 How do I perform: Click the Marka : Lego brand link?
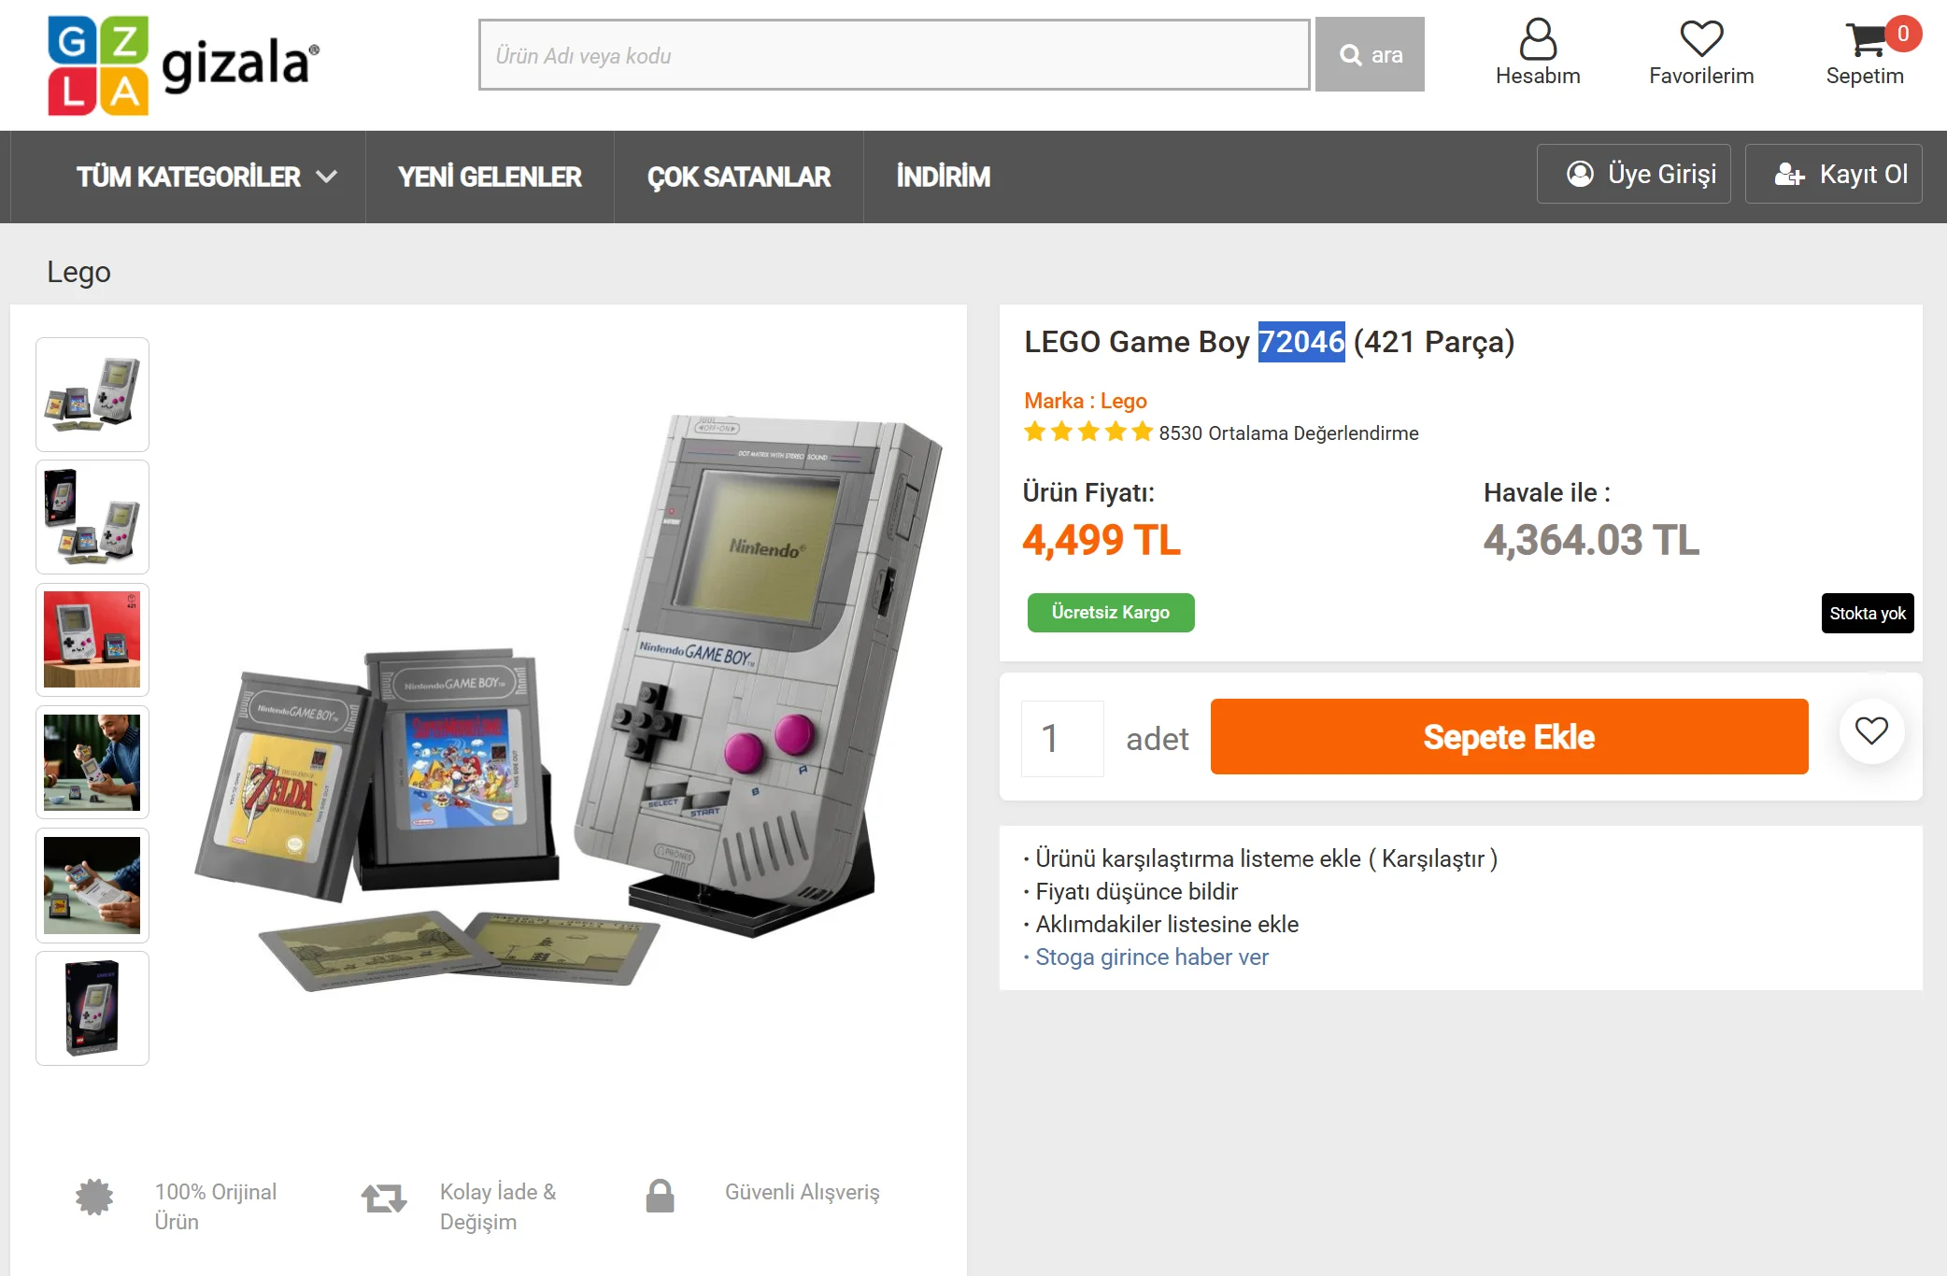tap(1086, 401)
